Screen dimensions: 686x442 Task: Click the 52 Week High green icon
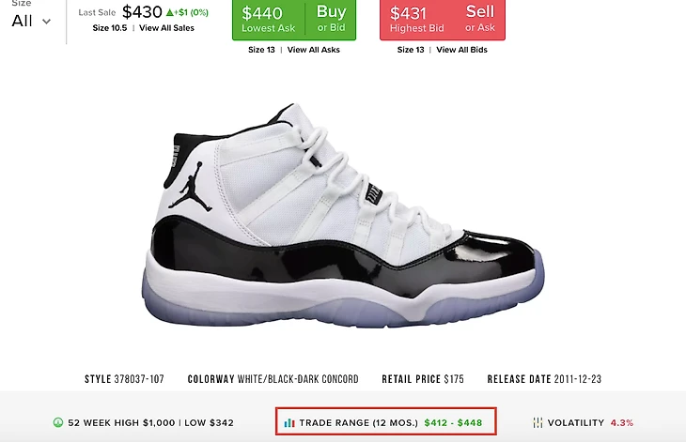[57, 422]
